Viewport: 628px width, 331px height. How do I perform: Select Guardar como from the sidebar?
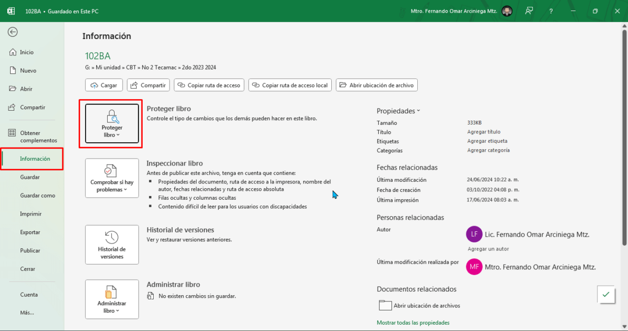point(38,196)
